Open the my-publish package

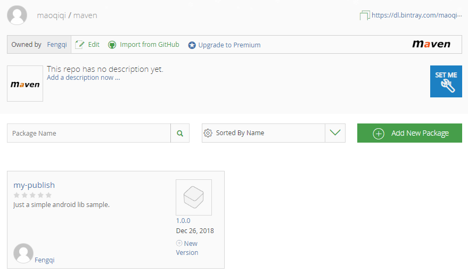pyautogui.click(x=34, y=185)
